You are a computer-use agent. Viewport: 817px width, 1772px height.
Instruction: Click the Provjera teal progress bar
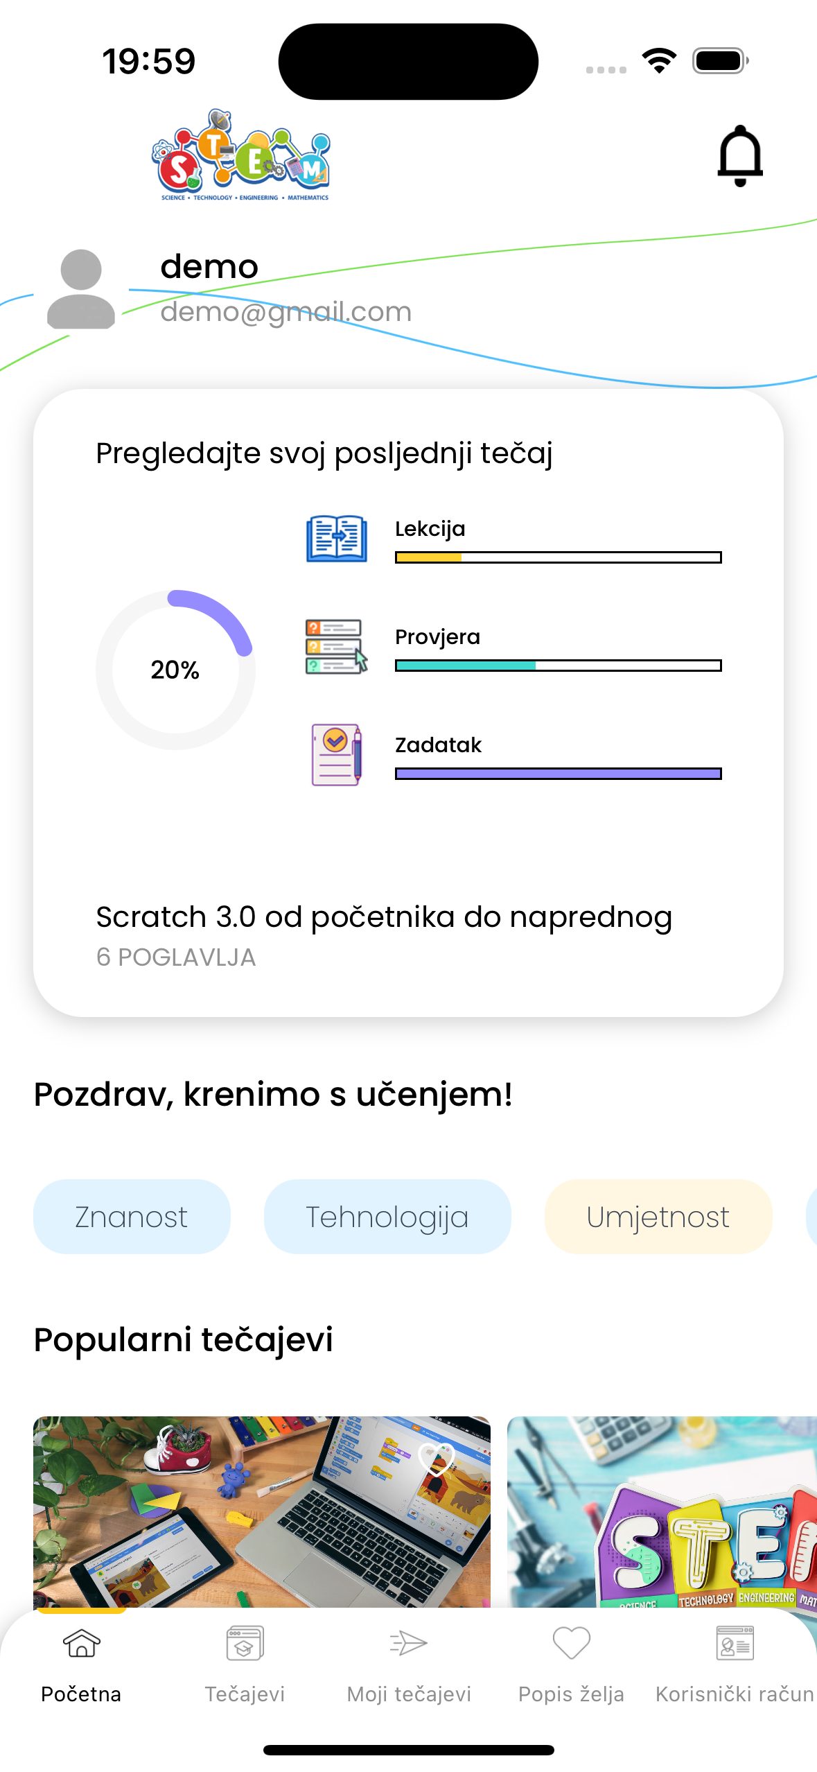[x=559, y=666]
